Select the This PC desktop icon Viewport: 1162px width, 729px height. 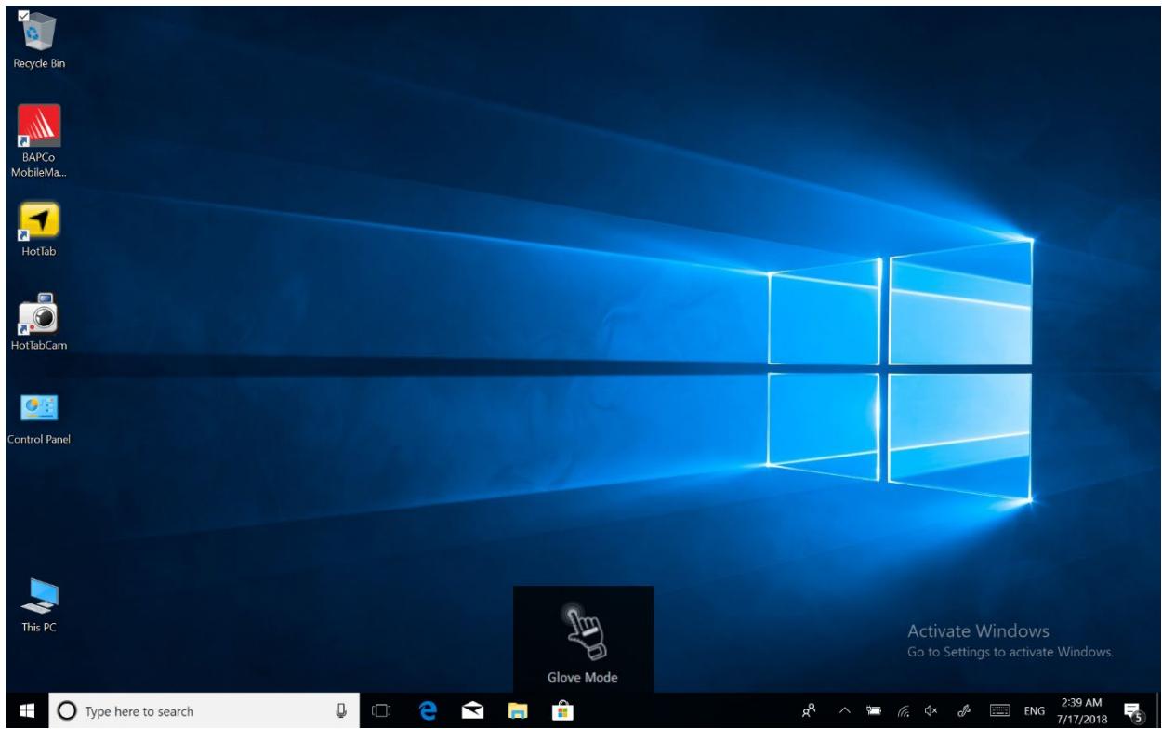click(39, 605)
